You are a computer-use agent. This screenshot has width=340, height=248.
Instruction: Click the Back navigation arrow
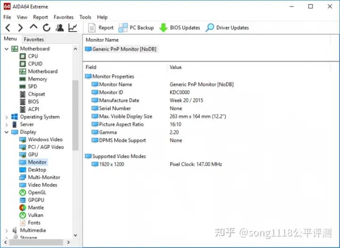click(8, 28)
